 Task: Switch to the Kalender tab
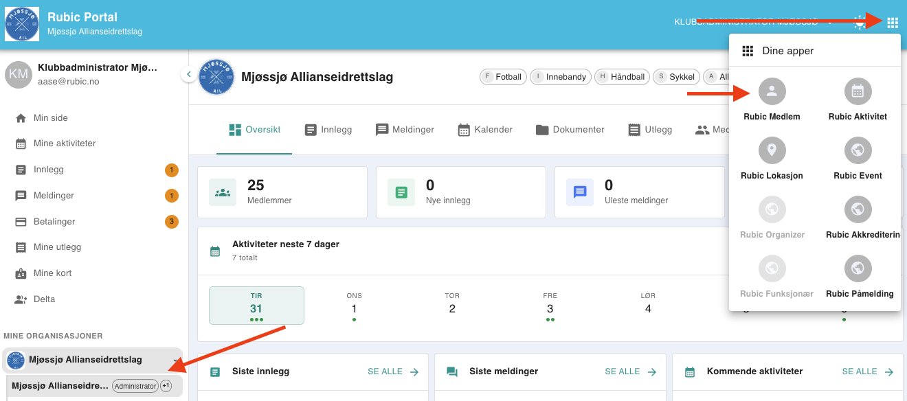coord(485,130)
